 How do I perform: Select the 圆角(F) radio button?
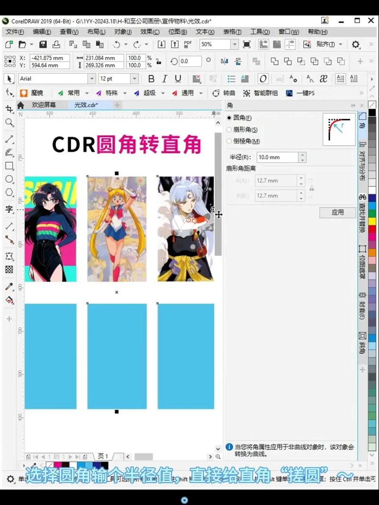(229, 118)
